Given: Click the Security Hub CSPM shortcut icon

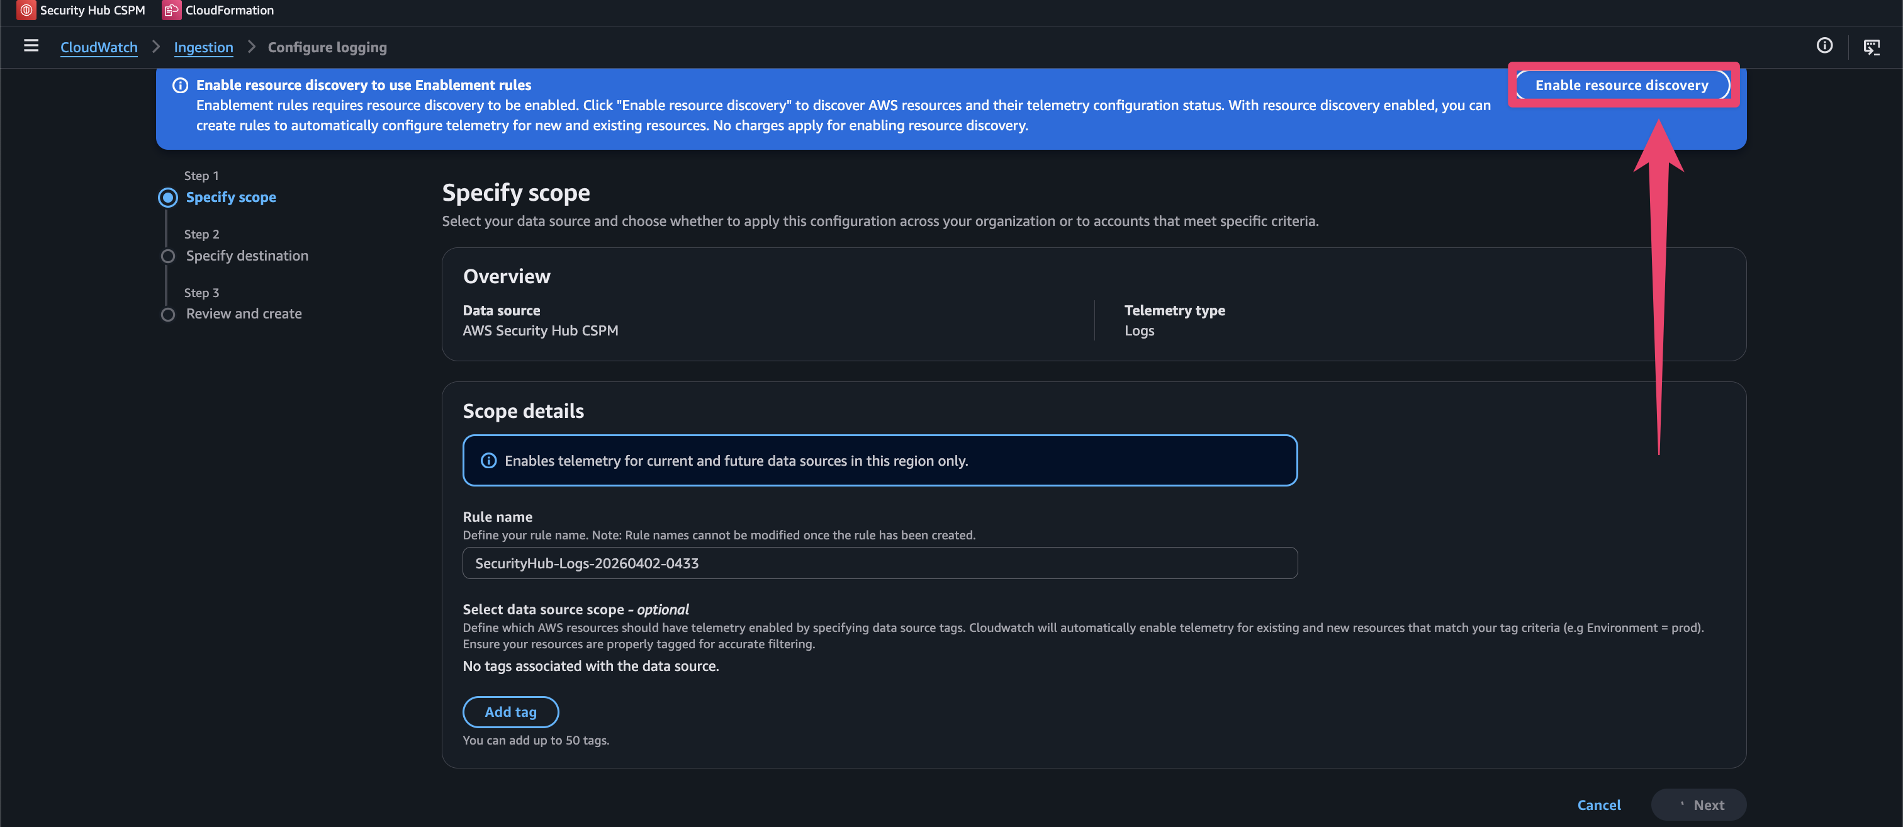Looking at the screenshot, I should 26,10.
